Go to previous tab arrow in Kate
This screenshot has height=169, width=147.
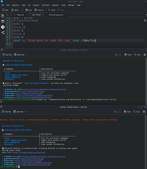[7, 15]
